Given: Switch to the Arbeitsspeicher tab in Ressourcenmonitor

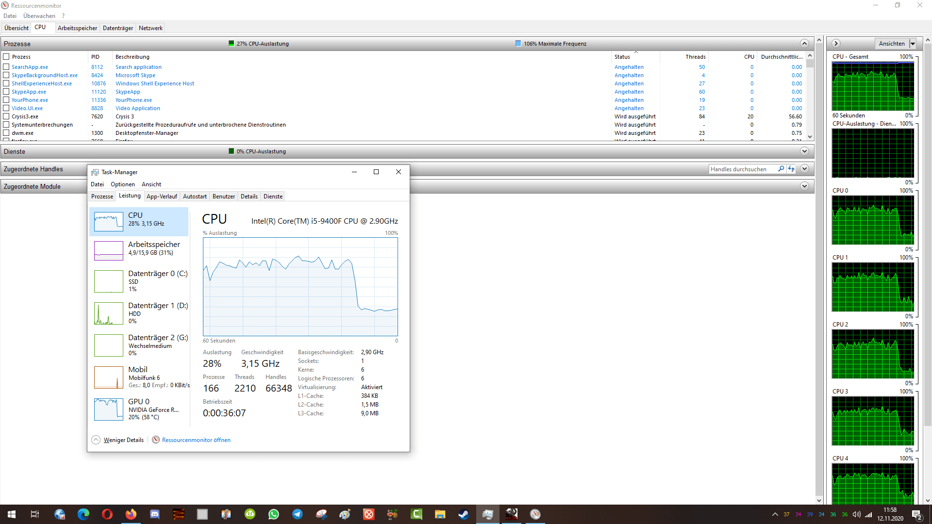Looking at the screenshot, I should coord(77,28).
